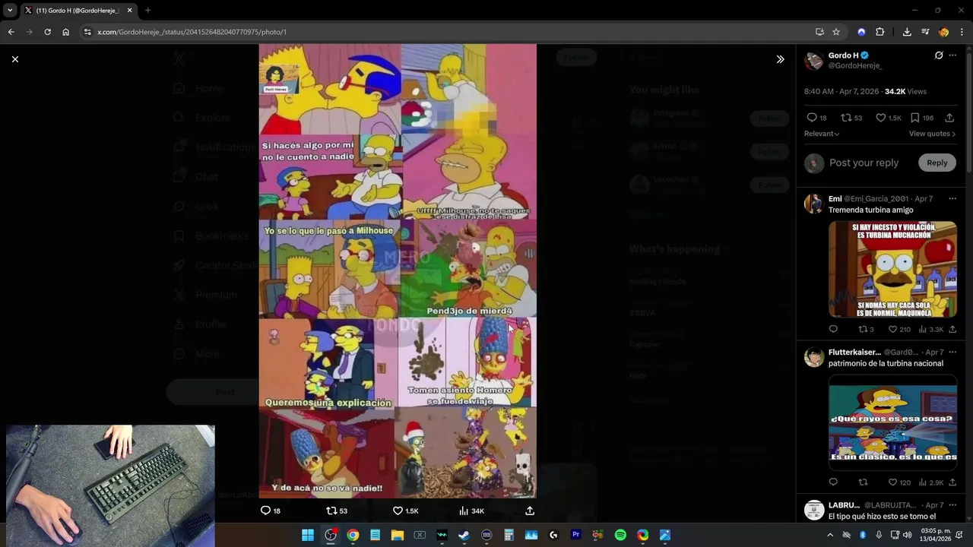
Task: Click the Reply button
Action: pos(937,163)
